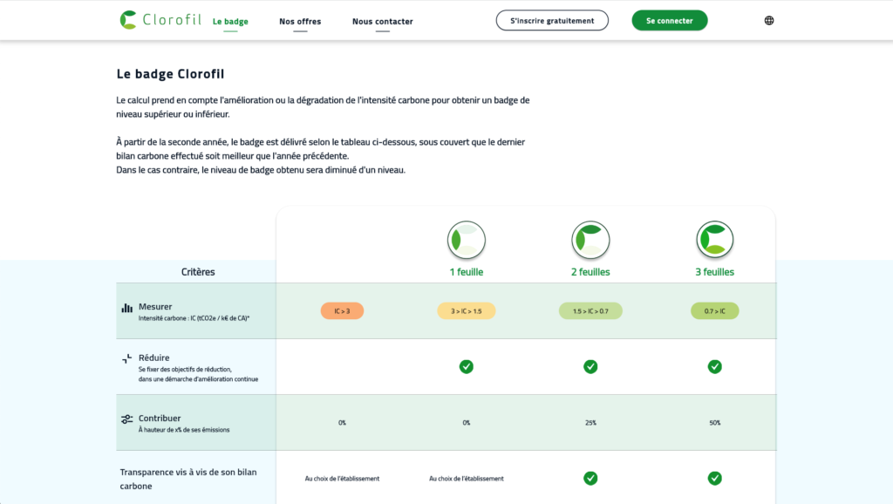Click Transparence checkmark under 3 feuilles
Image resolution: width=893 pixels, height=504 pixels.
[x=714, y=478]
